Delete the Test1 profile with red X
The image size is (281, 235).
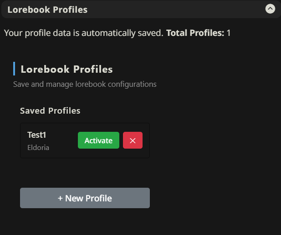pos(133,140)
